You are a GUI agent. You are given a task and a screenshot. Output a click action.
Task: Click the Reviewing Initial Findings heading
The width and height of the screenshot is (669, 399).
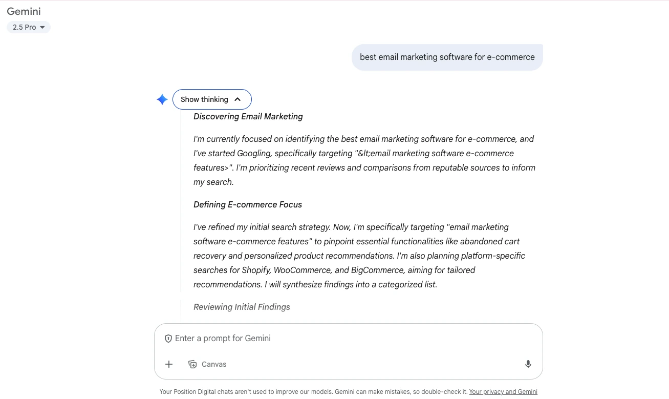tap(242, 307)
